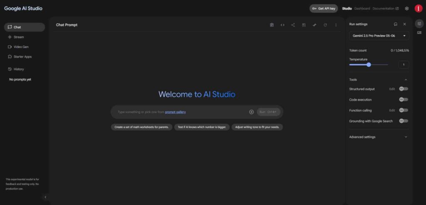This screenshot has width=426, height=205.
Task: Choose 'Test if AI knows which number' suggestion
Action: point(202,127)
